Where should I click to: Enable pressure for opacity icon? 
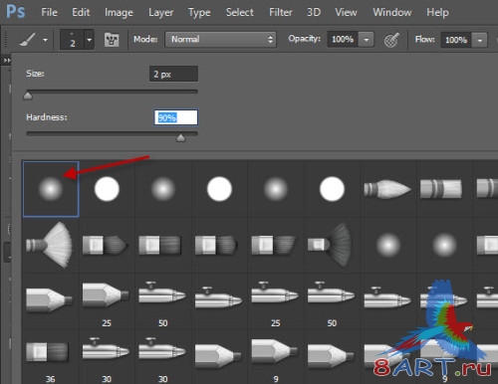coord(391,40)
